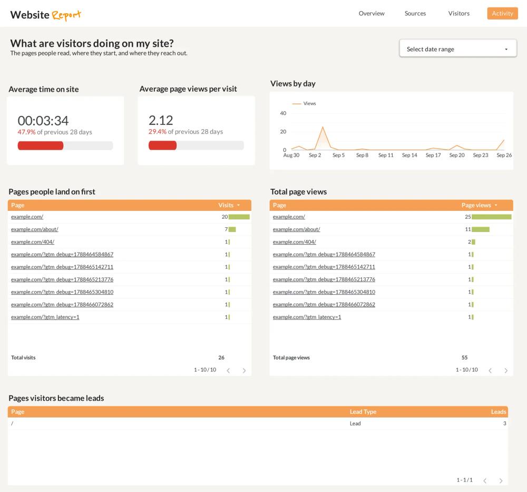The height and width of the screenshot is (492, 527).
Task: Switch to the Sources tab
Action: coord(415,14)
